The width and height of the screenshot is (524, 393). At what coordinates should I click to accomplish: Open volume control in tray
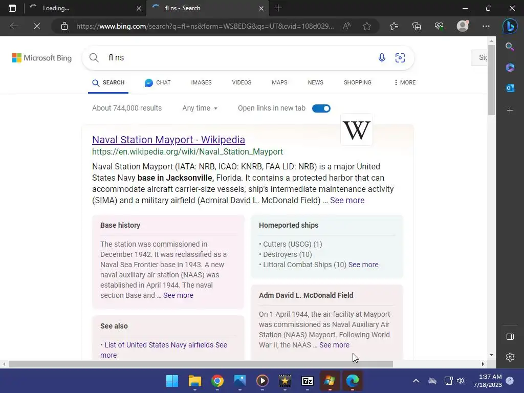coord(461,381)
